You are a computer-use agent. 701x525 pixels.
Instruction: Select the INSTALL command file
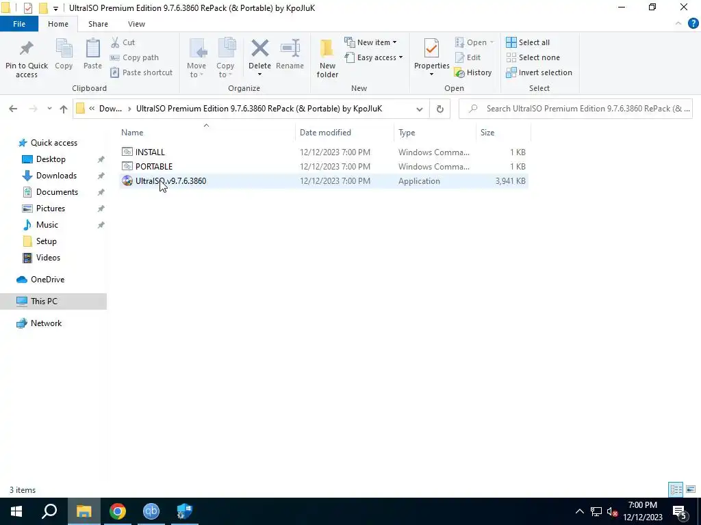pyautogui.click(x=324, y=152)
